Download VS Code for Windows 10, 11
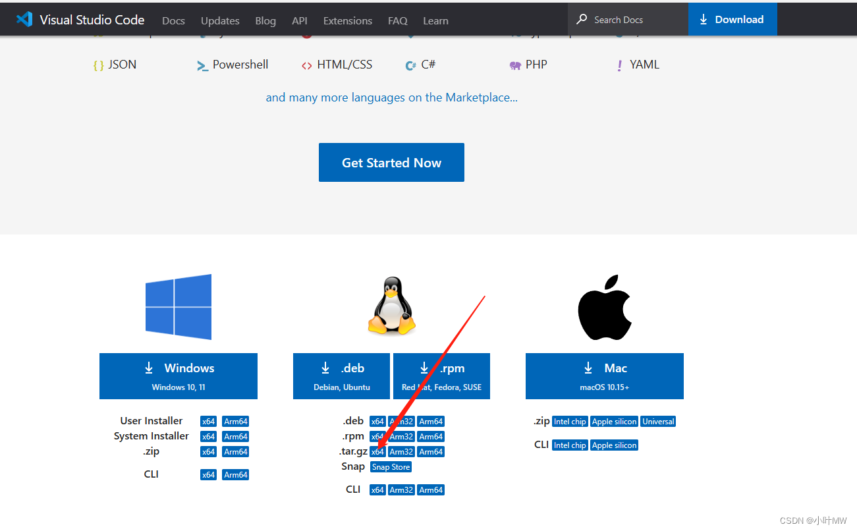Image resolution: width=857 pixels, height=531 pixels. 178,376
